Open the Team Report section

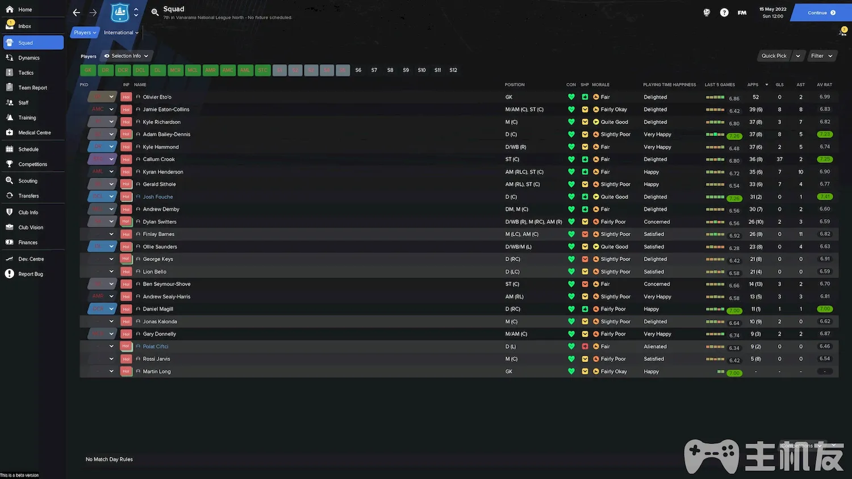tap(32, 88)
